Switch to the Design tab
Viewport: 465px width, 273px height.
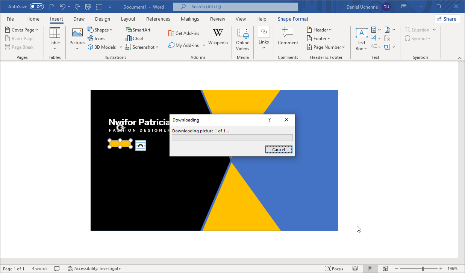tap(103, 19)
